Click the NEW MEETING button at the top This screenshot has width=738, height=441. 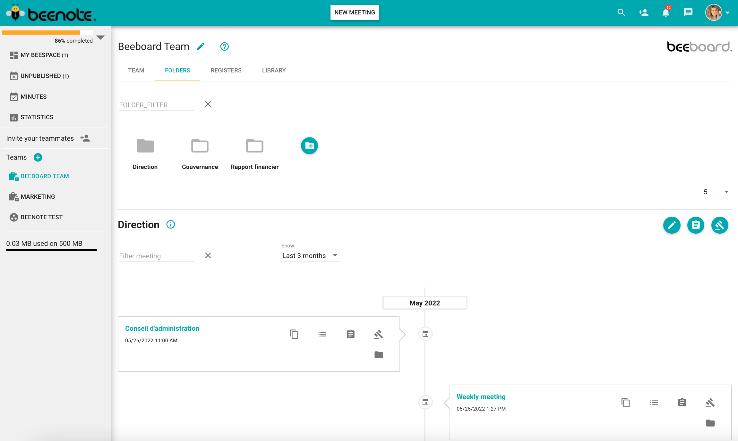pos(355,12)
